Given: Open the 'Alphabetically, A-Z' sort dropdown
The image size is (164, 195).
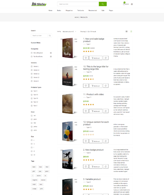Looking at the screenshot, I should pos(69,31).
